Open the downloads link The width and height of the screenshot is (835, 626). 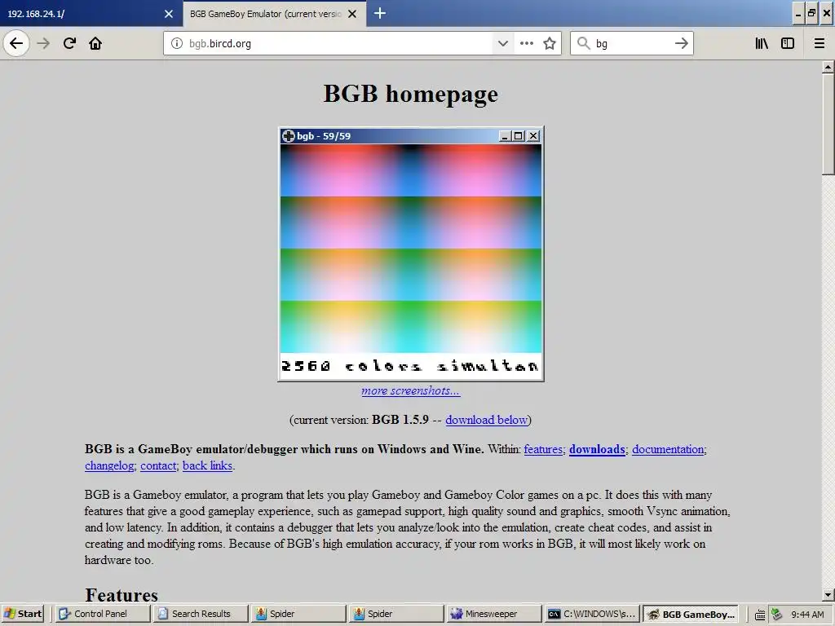[597, 449]
